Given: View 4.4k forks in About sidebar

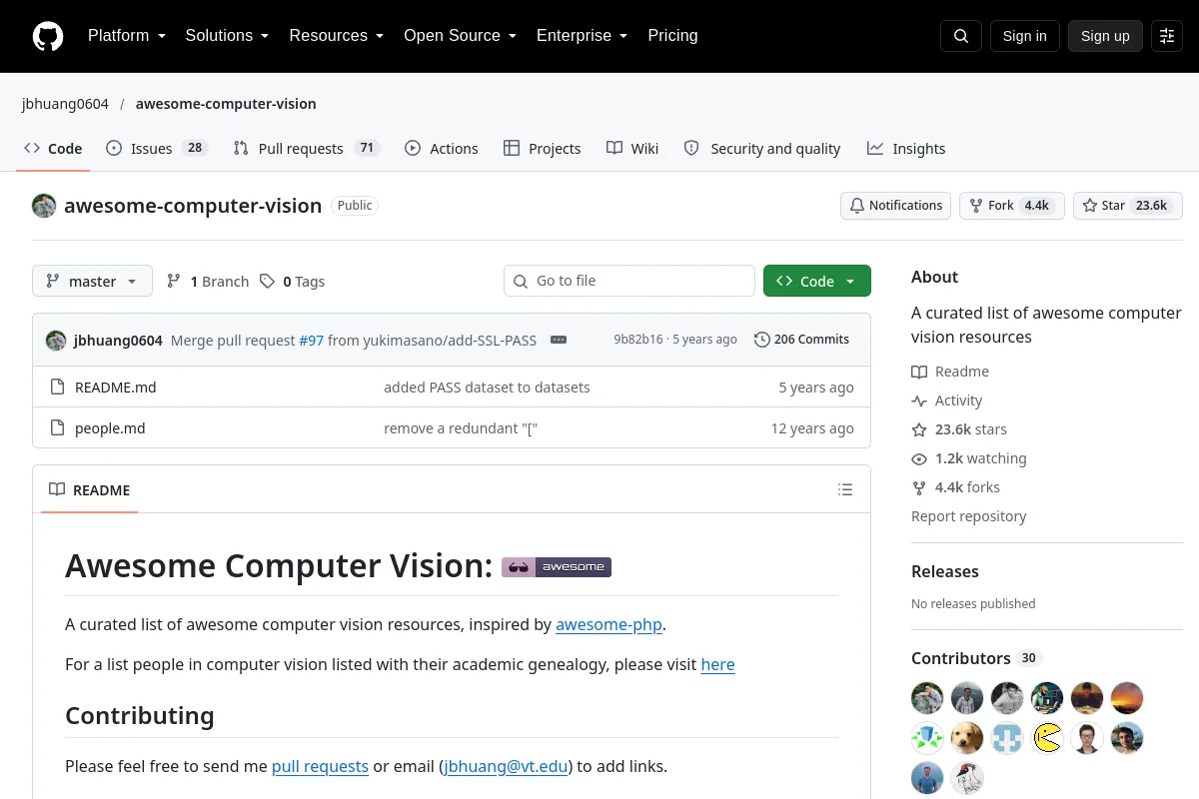Looking at the screenshot, I should click(x=955, y=487).
